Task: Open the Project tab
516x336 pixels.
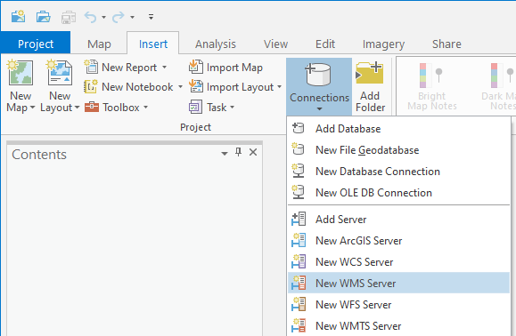Action: [36, 44]
